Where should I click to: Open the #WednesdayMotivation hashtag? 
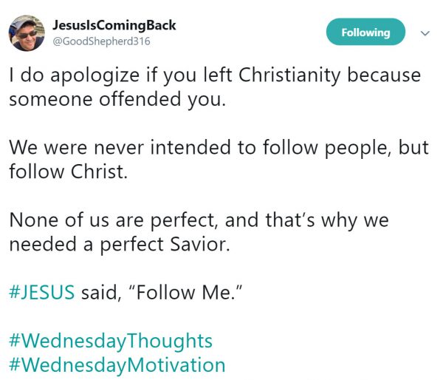[117, 365]
